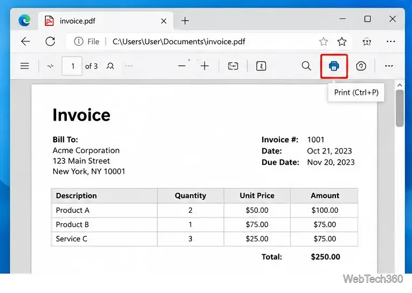412x293 pixels.
Task: Click the 'Invoice' heading text
Action: click(81, 115)
